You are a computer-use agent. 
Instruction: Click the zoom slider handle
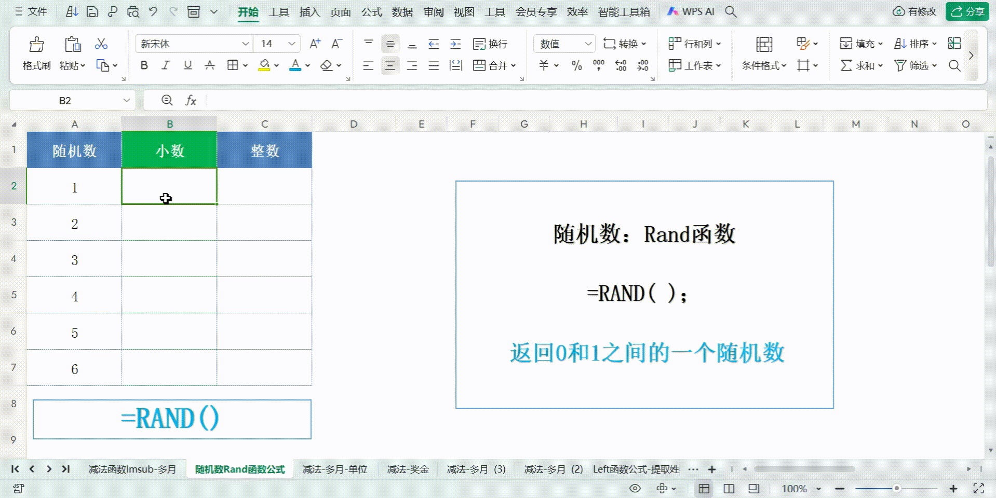click(x=896, y=488)
